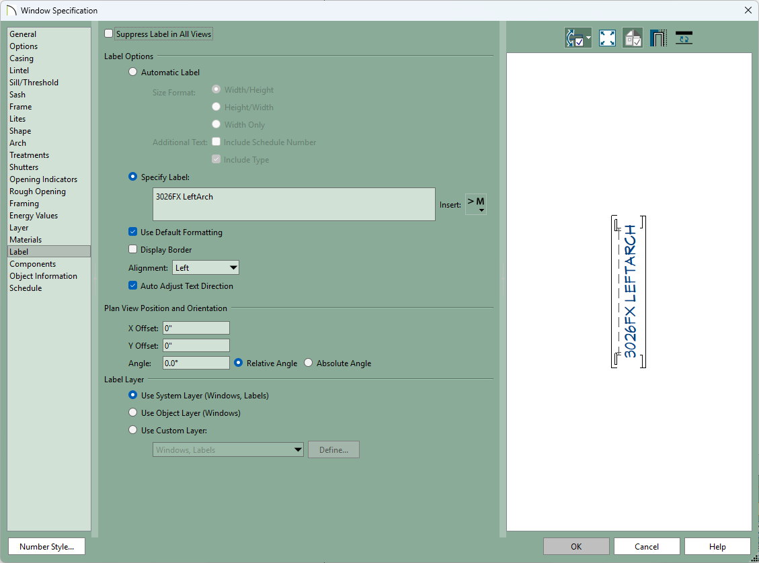The height and width of the screenshot is (563, 759).
Task: Click the Insert macro '>M' button
Action: pyautogui.click(x=476, y=205)
